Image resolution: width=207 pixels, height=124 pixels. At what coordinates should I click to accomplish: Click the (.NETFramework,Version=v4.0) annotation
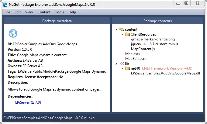pos(167,68)
